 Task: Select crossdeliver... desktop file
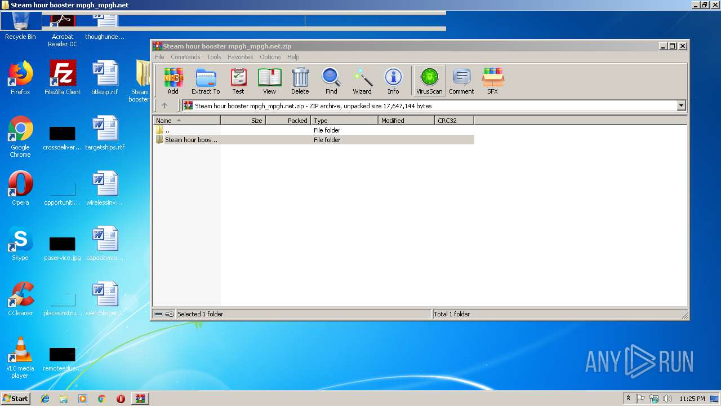63,138
